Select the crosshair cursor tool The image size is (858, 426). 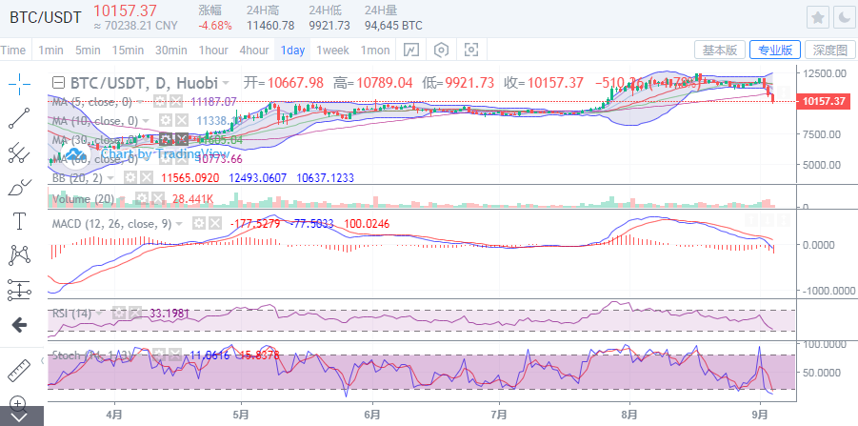19,83
